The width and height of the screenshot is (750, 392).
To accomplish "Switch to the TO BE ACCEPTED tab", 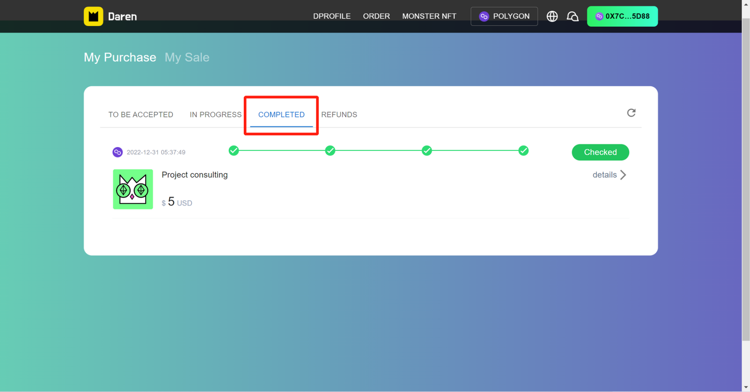I will 141,115.
